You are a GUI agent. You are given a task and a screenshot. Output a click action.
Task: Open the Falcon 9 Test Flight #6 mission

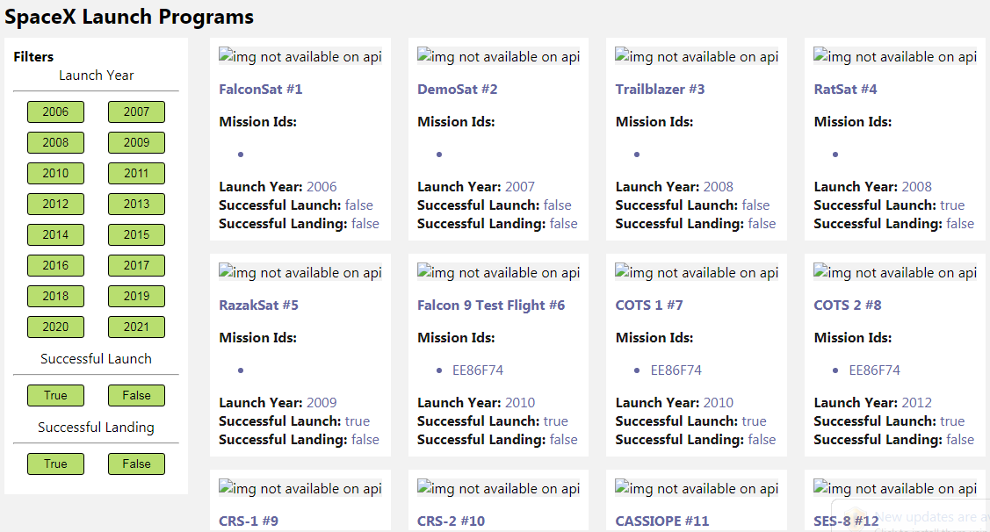pyautogui.click(x=491, y=305)
